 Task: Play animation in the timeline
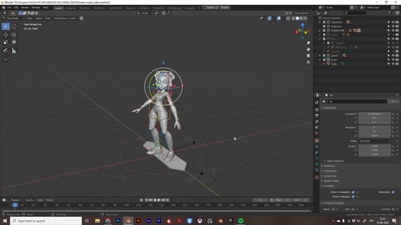[159, 200]
